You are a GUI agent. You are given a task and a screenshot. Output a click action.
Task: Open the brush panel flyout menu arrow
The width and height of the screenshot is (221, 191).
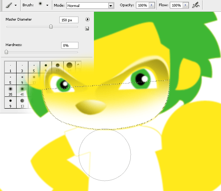[x=87, y=20]
